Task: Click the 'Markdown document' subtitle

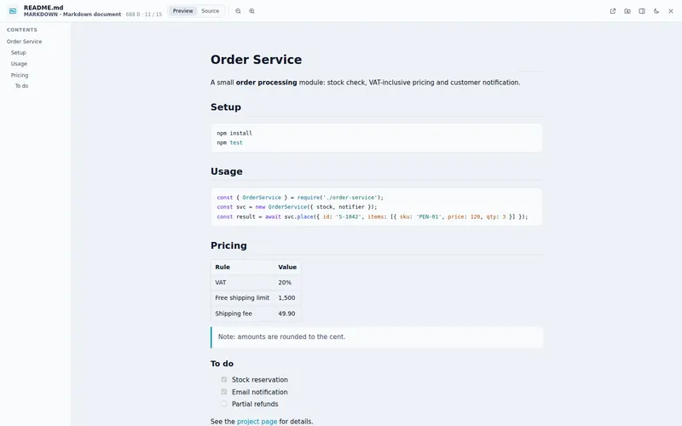Action: click(x=92, y=14)
